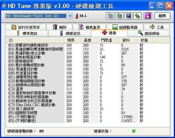Click data value 137089... in row F1
This screenshot has height=138, width=175.
pos(128,117)
